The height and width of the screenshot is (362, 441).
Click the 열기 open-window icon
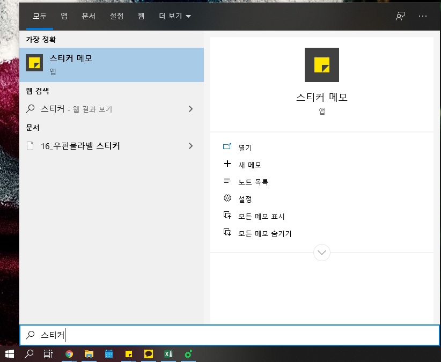227,146
